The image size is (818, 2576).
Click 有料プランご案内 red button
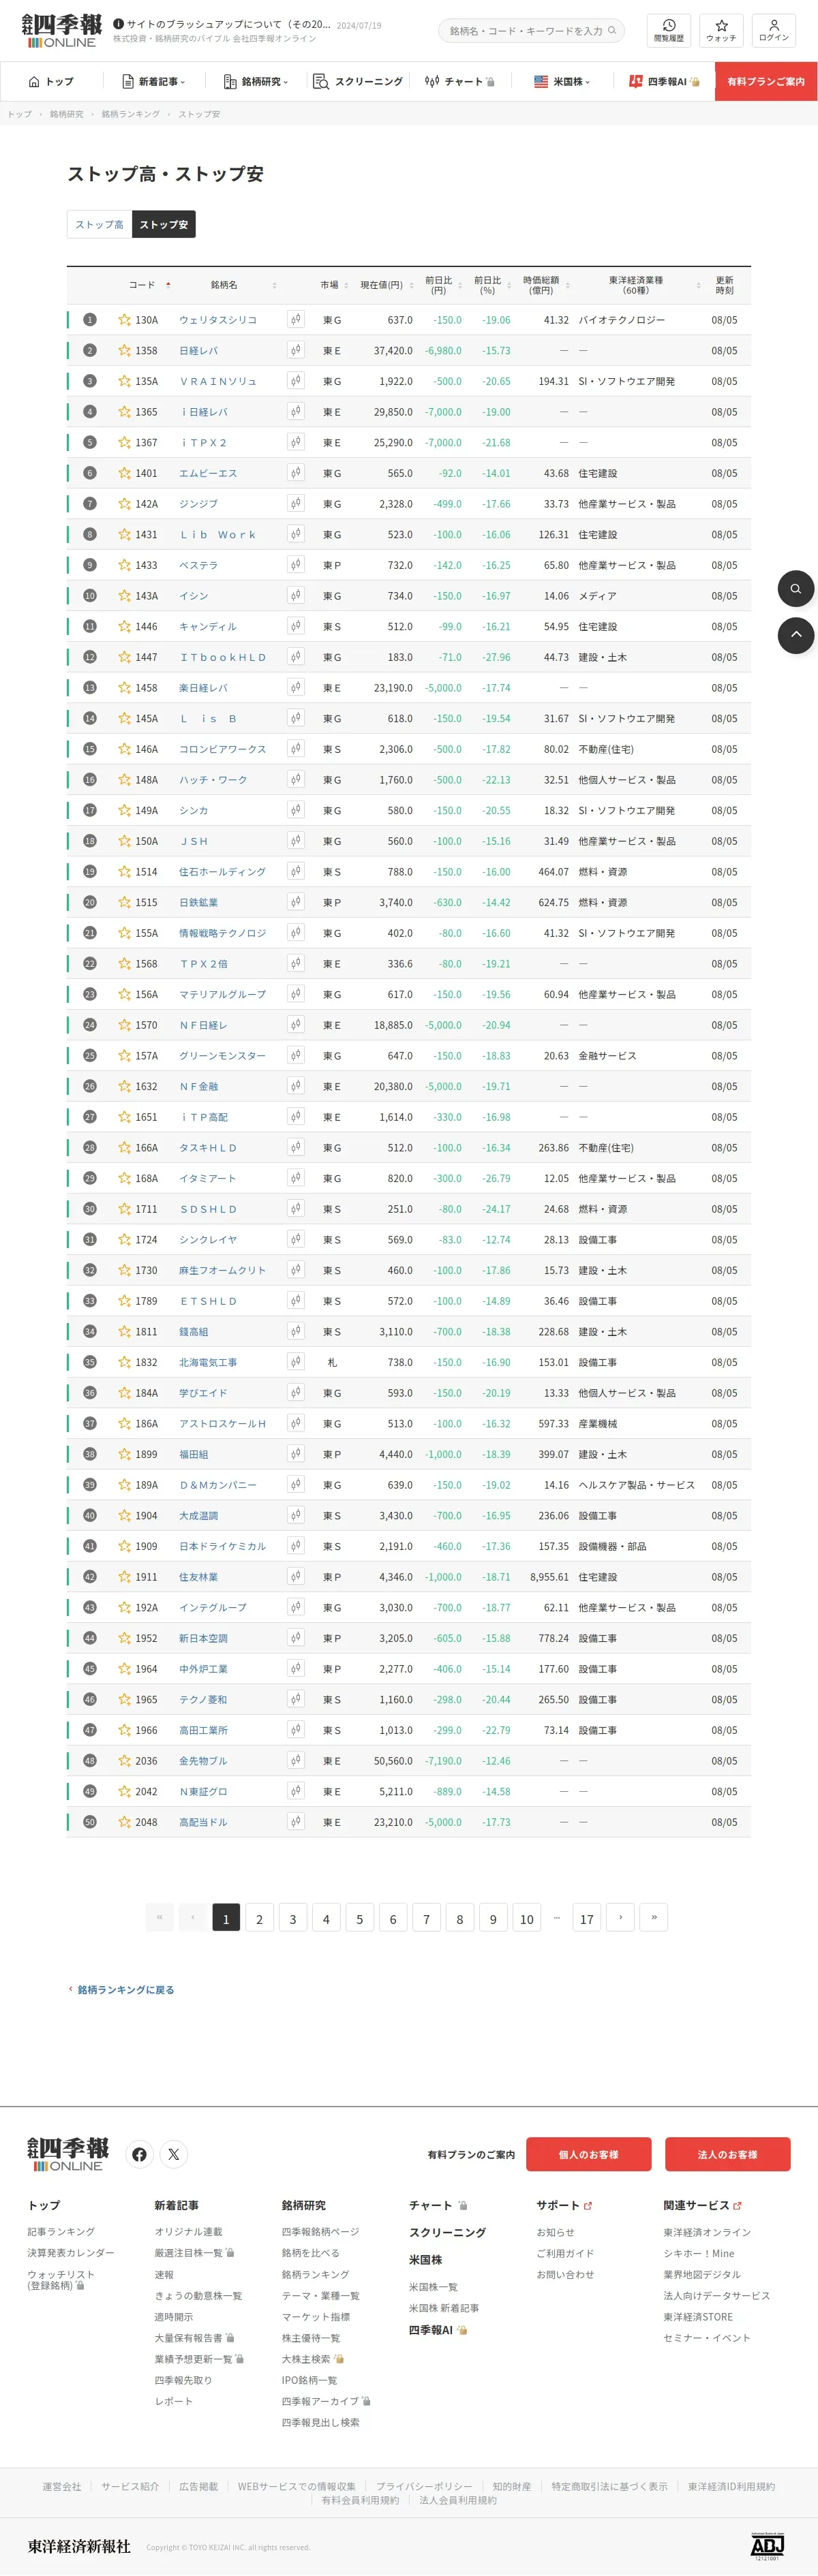click(766, 81)
